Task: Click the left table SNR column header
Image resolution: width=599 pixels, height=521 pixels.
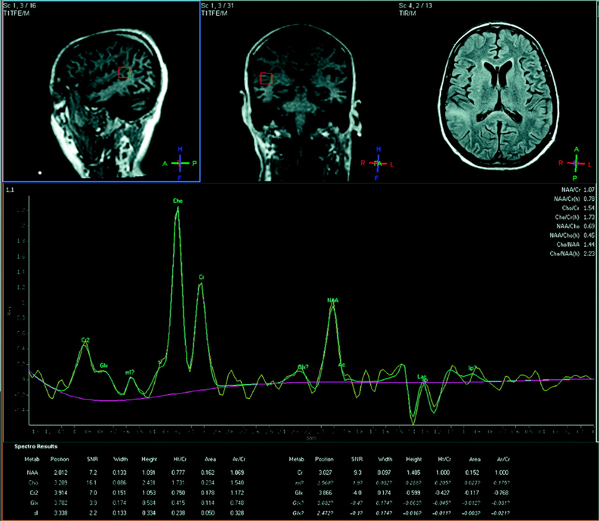Action: coord(92,459)
